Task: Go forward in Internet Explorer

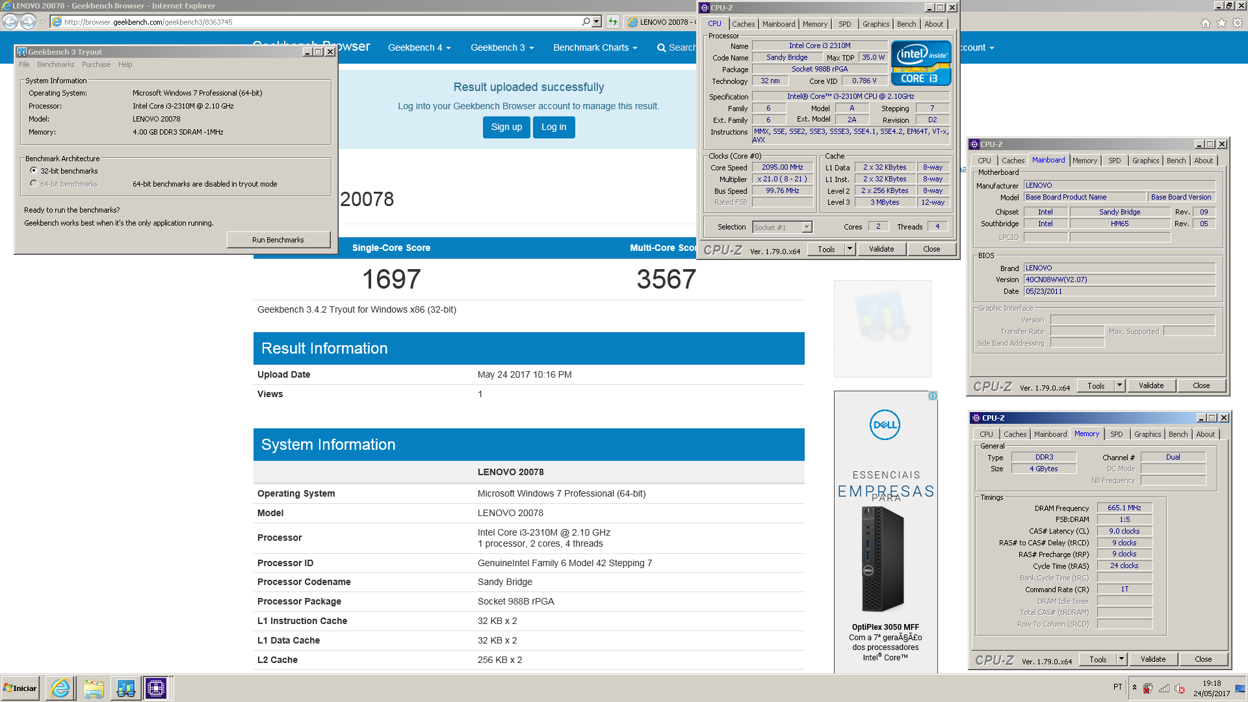Action: (28, 21)
